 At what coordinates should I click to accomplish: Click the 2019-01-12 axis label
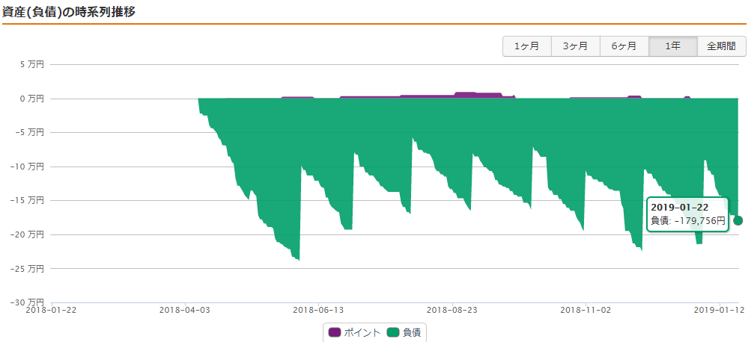(720, 310)
